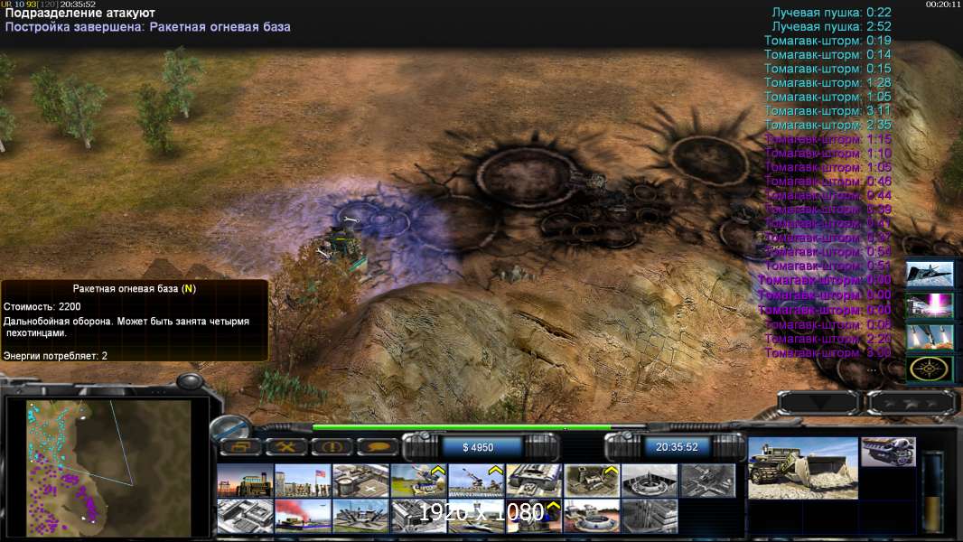Activate the gold compass power shortcut

coord(930,369)
